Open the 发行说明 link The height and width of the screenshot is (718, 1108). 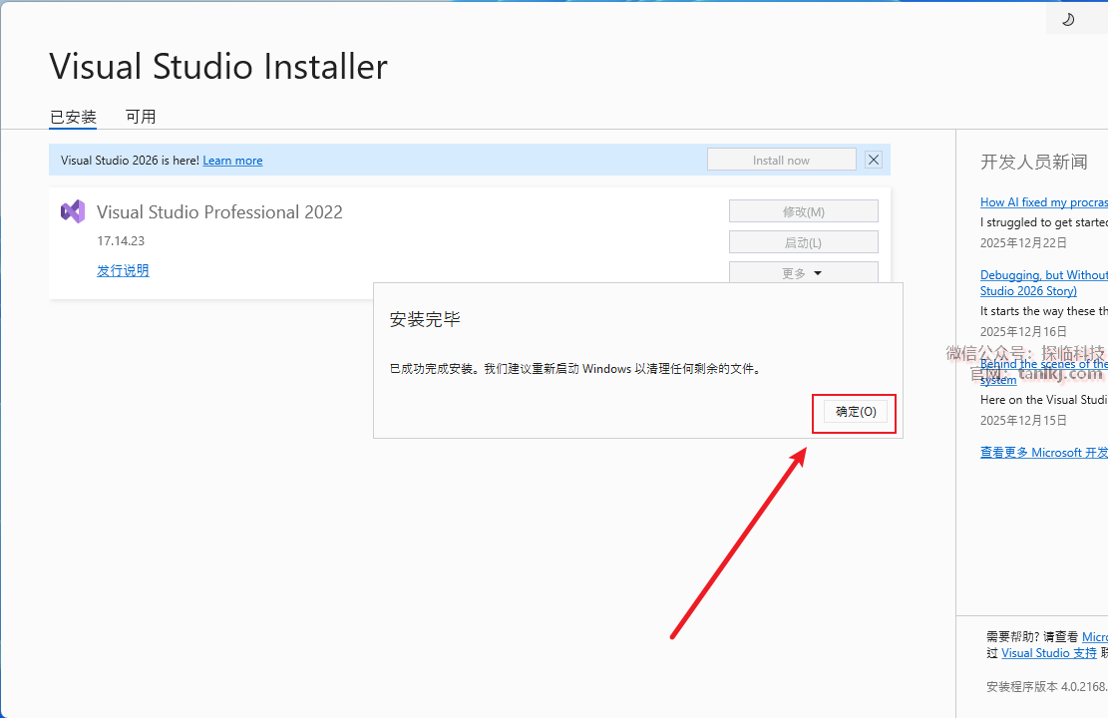click(x=123, y=270)
